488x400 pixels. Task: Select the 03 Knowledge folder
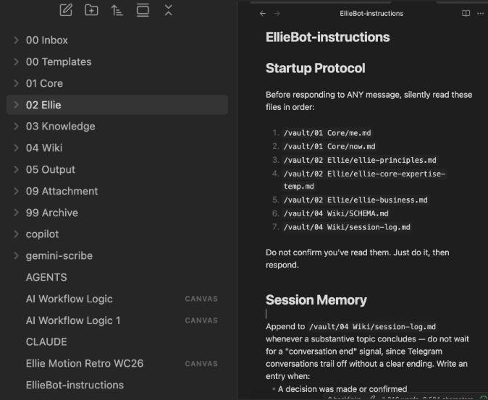tap(117, 126)
